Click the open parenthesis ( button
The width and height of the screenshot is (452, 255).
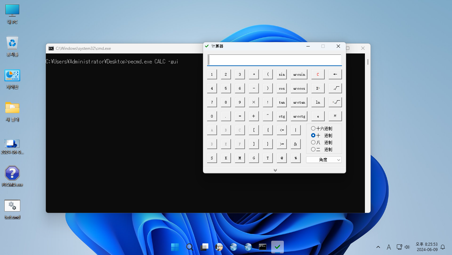[268, 74]
